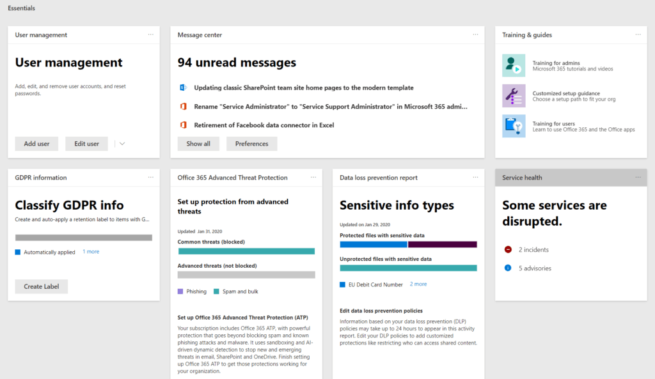Open the Service health card more options
This screenshot has height=379, width=655.
coord(638,178)
